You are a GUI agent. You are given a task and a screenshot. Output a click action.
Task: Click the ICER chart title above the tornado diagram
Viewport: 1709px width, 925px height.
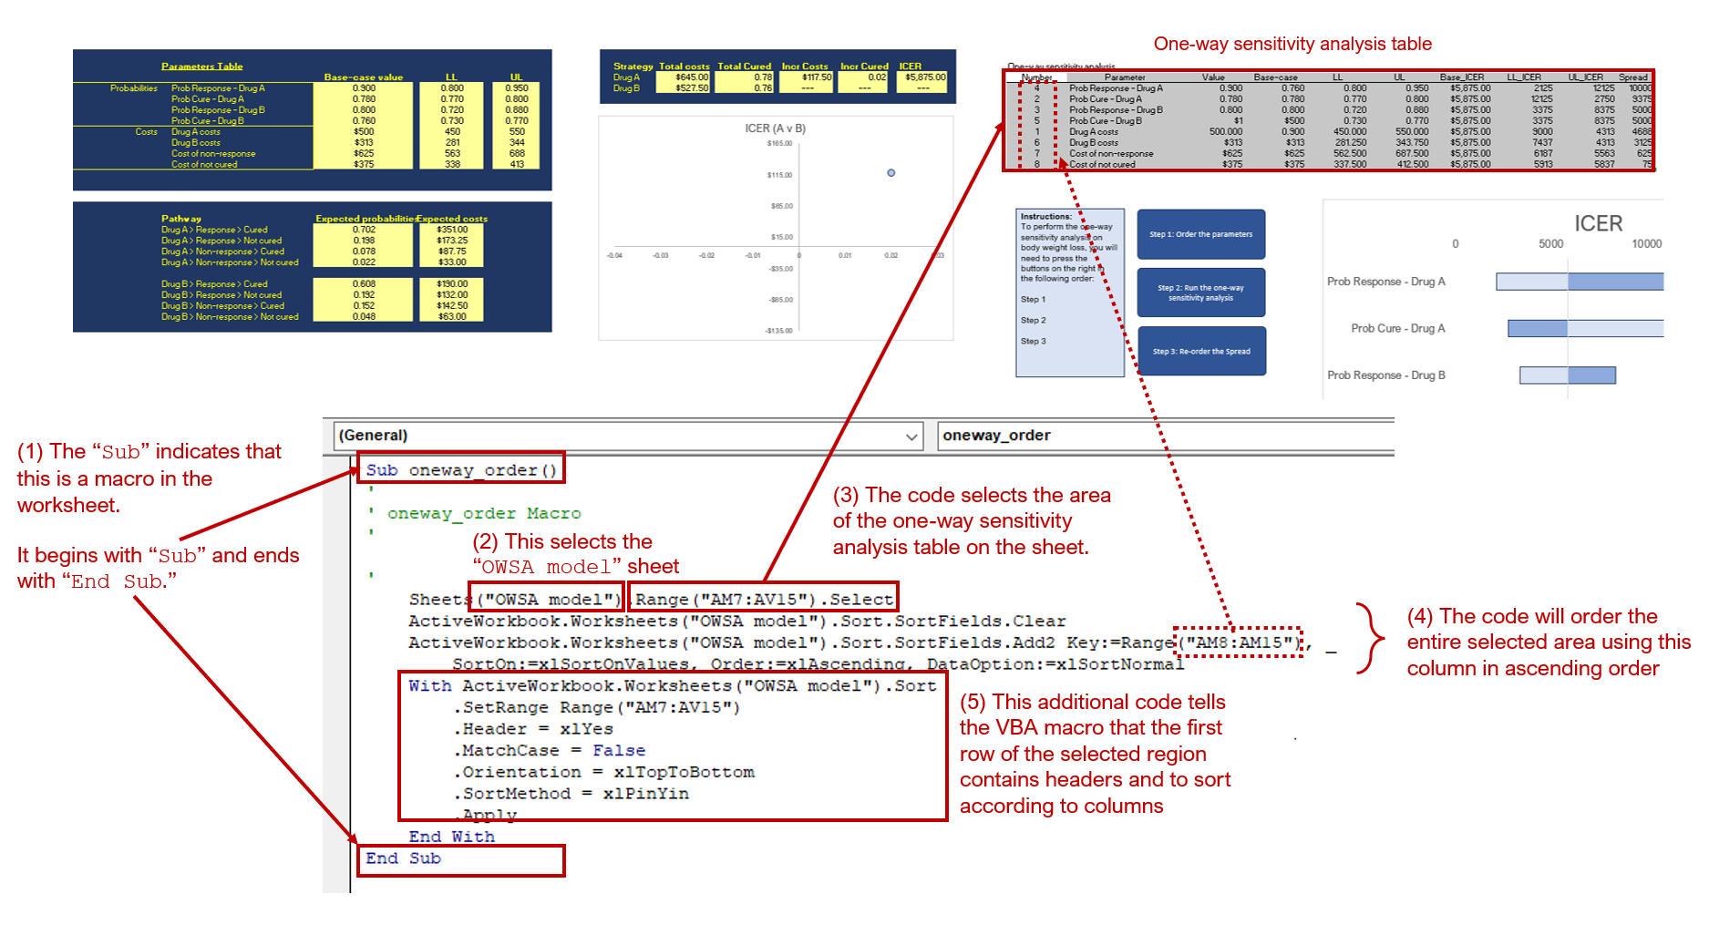pyautogui.click(x=1599, y=222)
